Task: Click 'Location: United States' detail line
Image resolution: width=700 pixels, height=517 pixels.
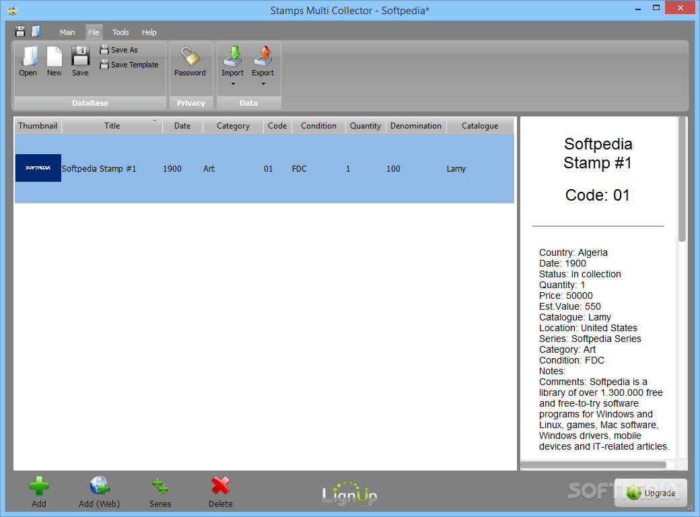Action: pos(588,328)
